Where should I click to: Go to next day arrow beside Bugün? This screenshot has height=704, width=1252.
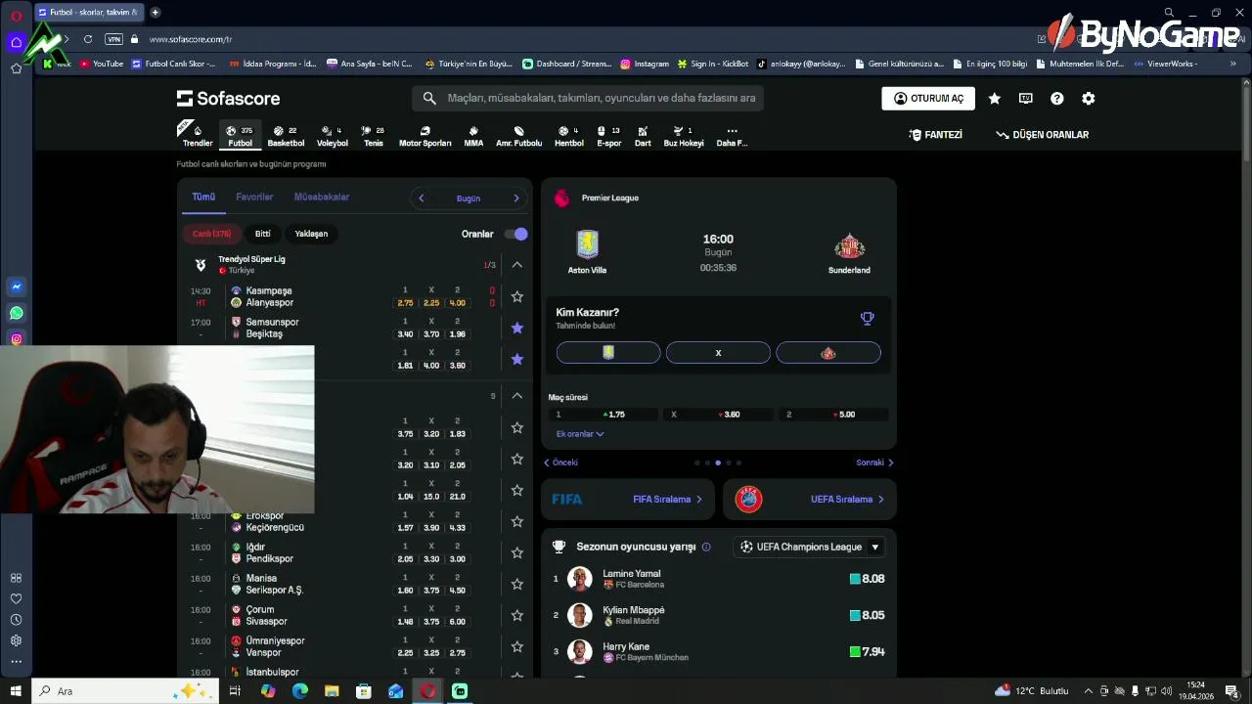(516, 198)
